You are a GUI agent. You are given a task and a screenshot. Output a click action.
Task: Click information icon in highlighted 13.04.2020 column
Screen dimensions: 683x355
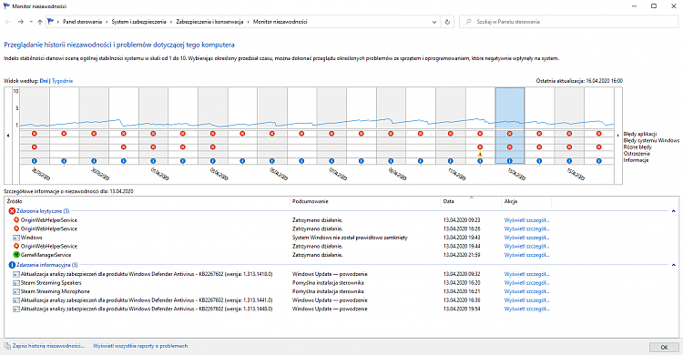click(x=510, y=161)
